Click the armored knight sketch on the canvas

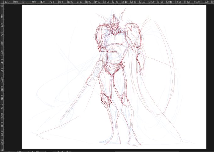point(115,77)
